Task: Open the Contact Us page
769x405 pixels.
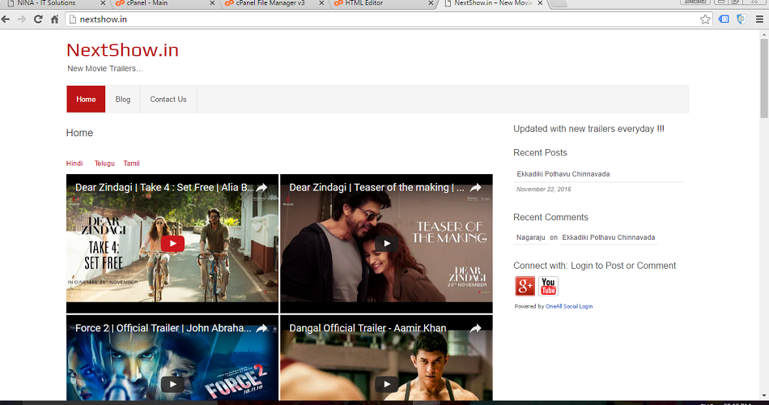Action: [x=168, y=100]
